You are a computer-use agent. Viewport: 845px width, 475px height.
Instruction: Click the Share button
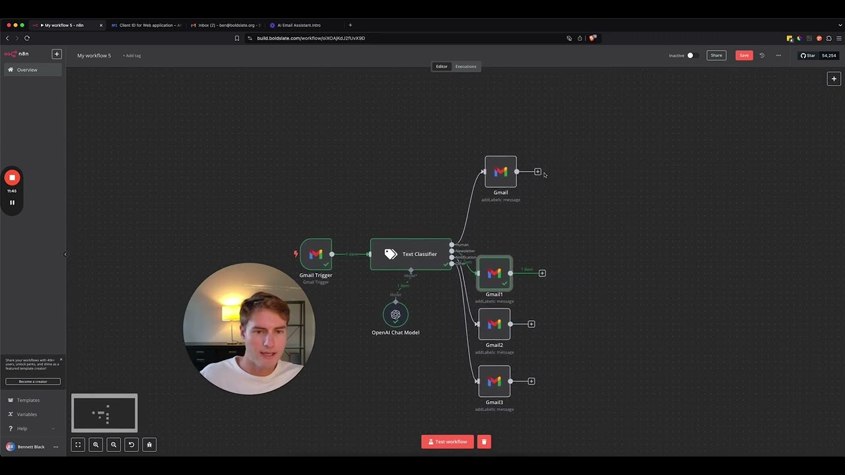click(x=716, y=55)
